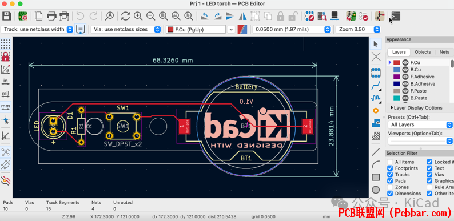Switch to the Nets tab

coord(444,52)
